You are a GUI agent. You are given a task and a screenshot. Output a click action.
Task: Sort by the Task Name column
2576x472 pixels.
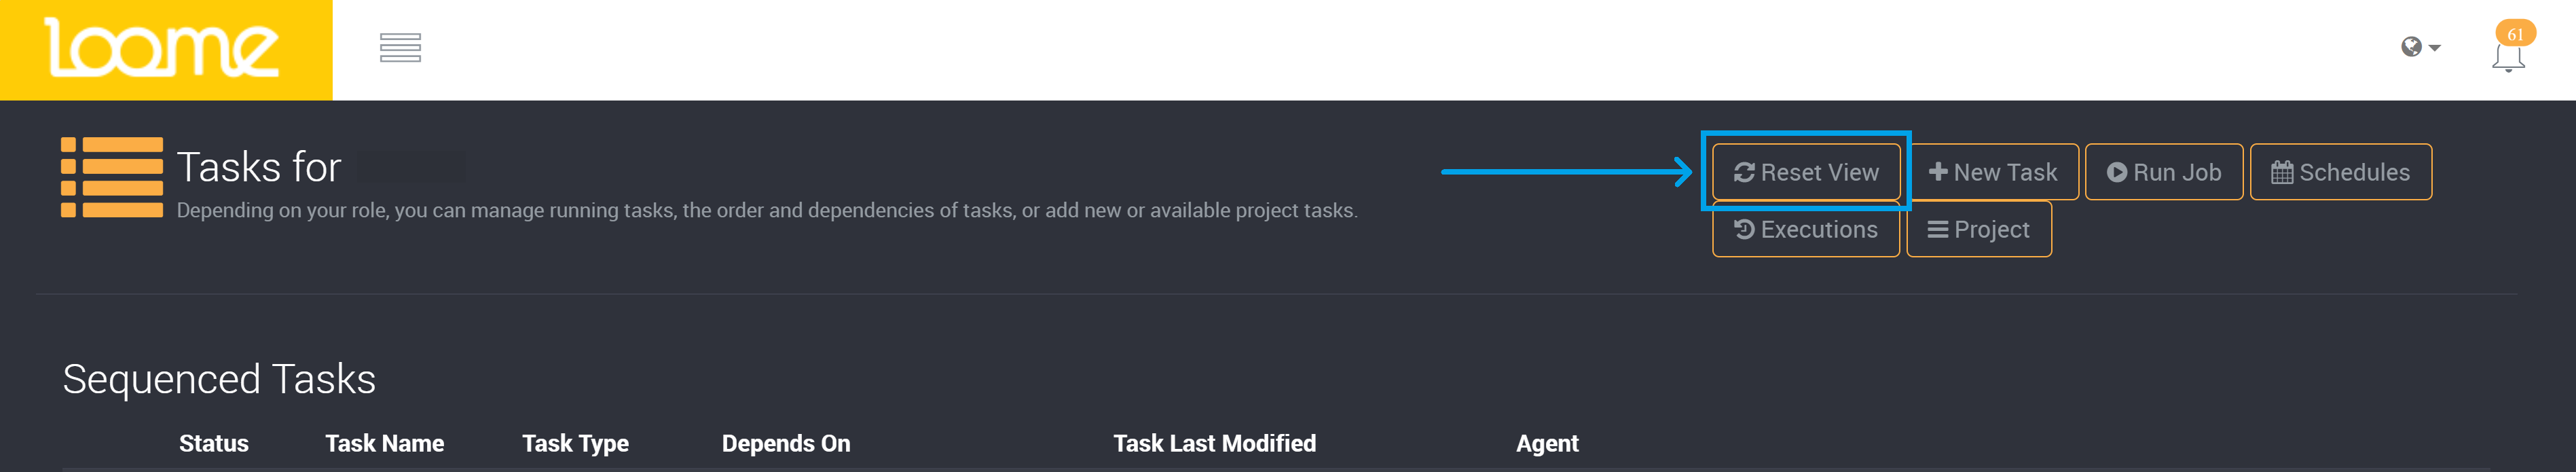384,443
